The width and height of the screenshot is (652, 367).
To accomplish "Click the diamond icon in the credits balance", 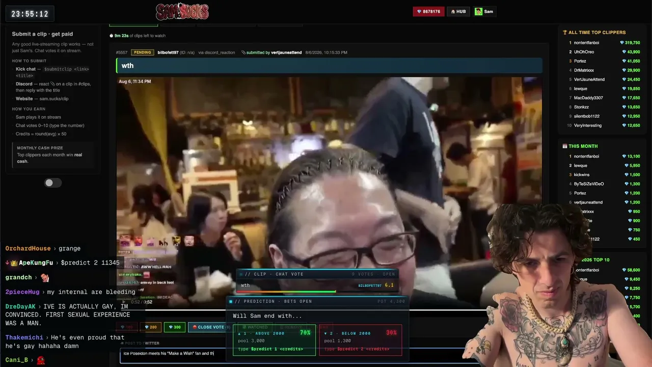I will [x=419, y=12].
